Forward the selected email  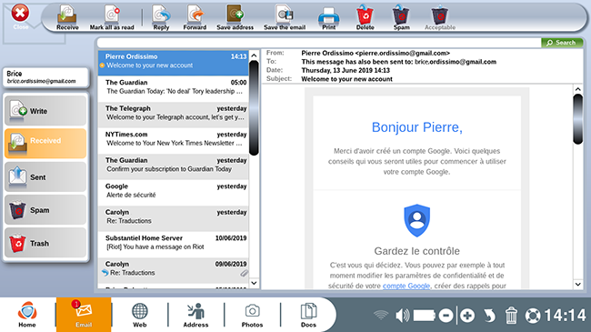tap(195, 17)
